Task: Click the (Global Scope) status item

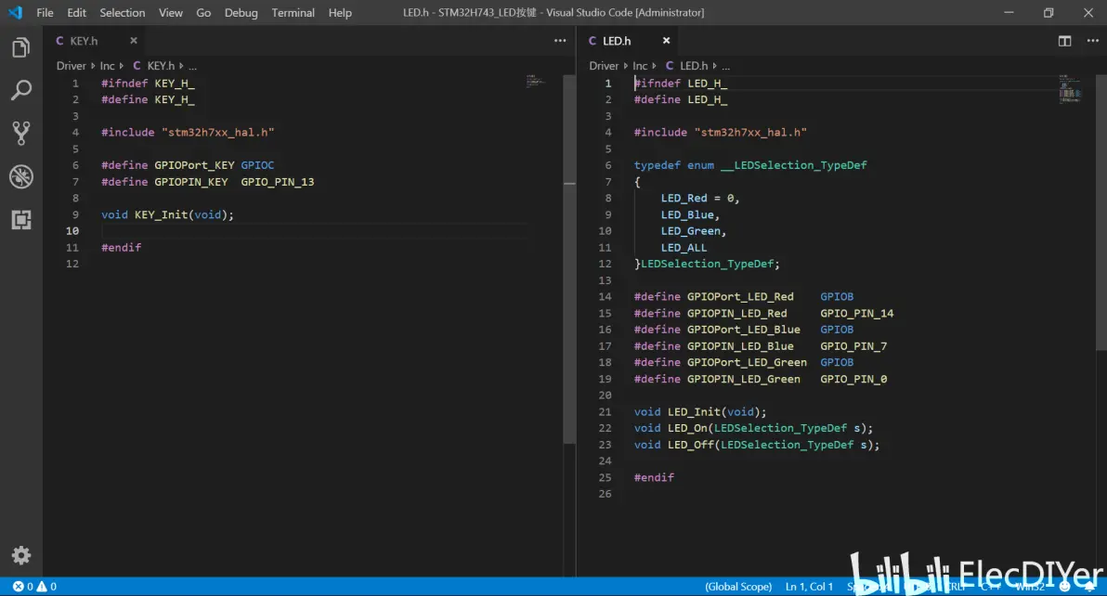Action: point(738,587)
